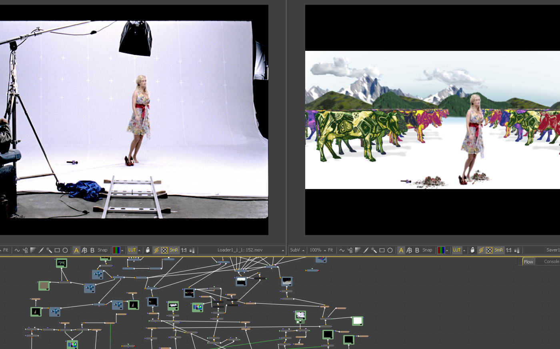The width and height of the screenshot is (560, 349).
Task: Select the cloud thumbnail node in flow
Action: pos(173,305)
